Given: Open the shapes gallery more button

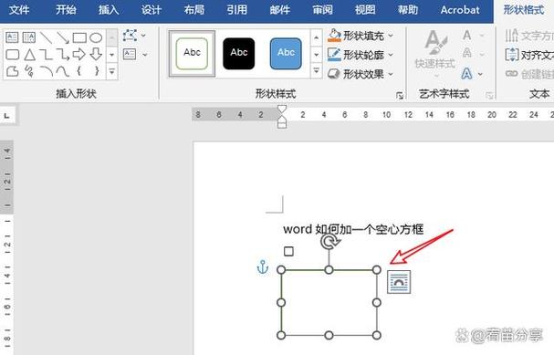Looking at the screenshot, I should [x=112, y=71].
